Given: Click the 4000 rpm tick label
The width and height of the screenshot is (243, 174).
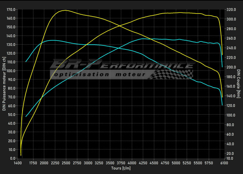Looking at the screenshot, I should pos(132,163).
